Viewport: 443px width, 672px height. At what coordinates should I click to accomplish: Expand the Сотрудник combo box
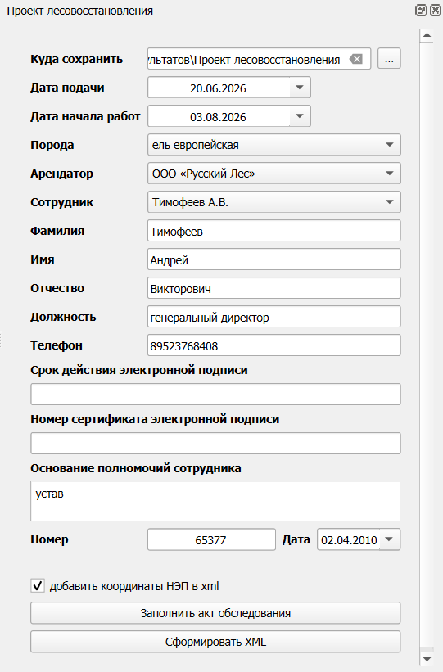[274, 202]
